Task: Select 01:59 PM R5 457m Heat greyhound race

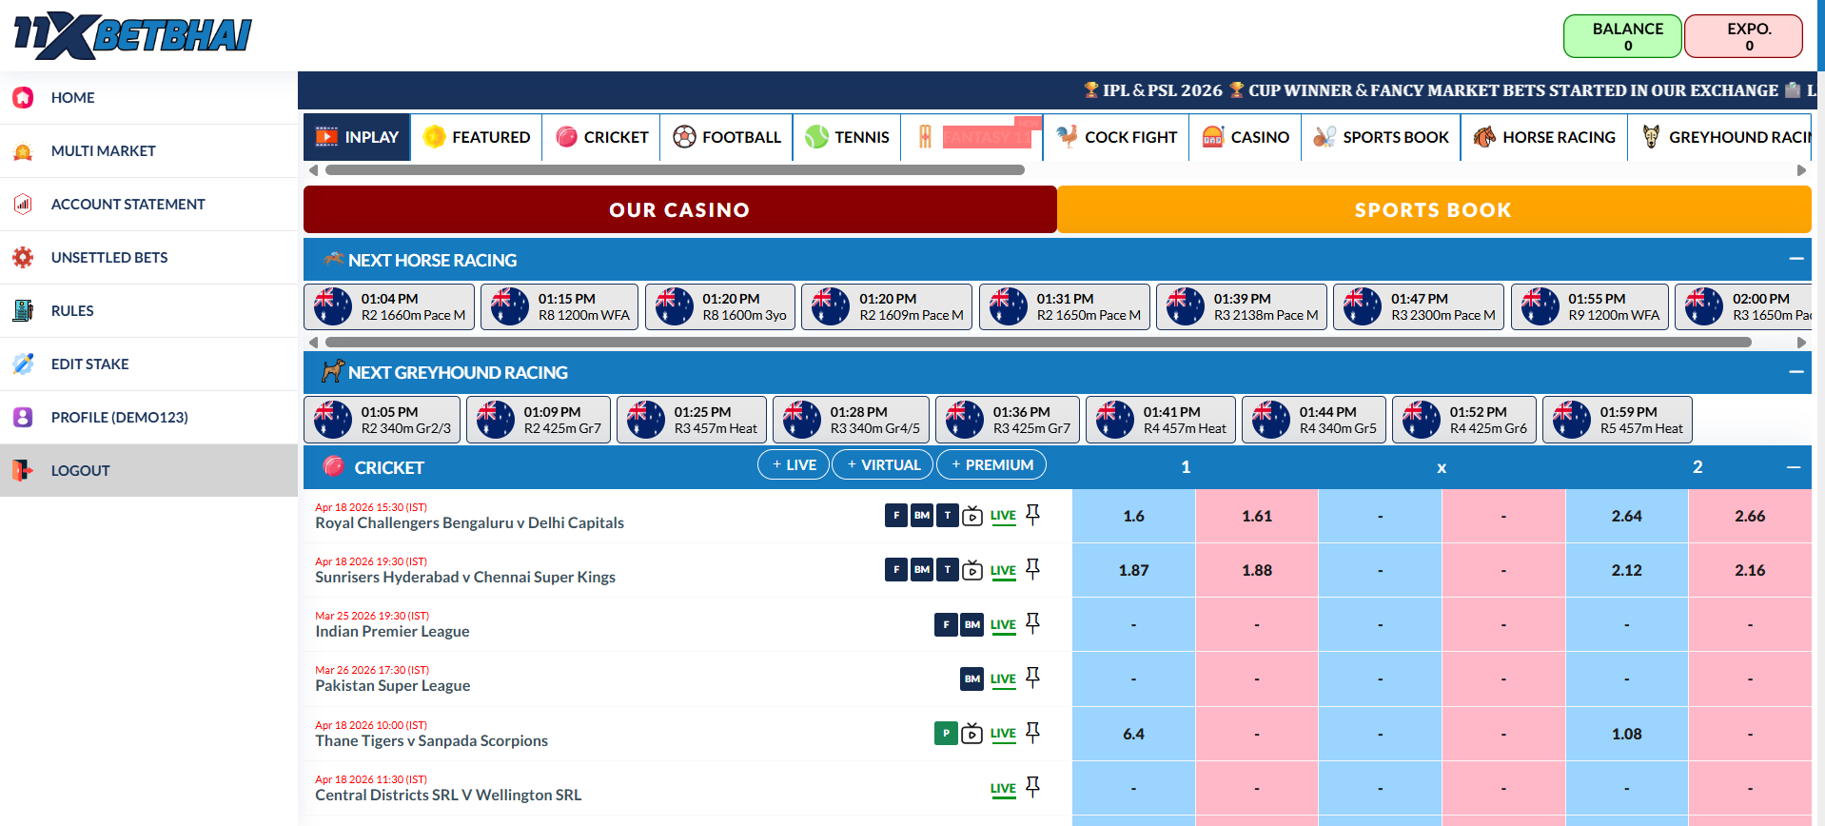Action: [x=1618, y=420]
